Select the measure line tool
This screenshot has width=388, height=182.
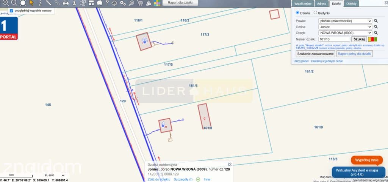click(x=48, y=3)
